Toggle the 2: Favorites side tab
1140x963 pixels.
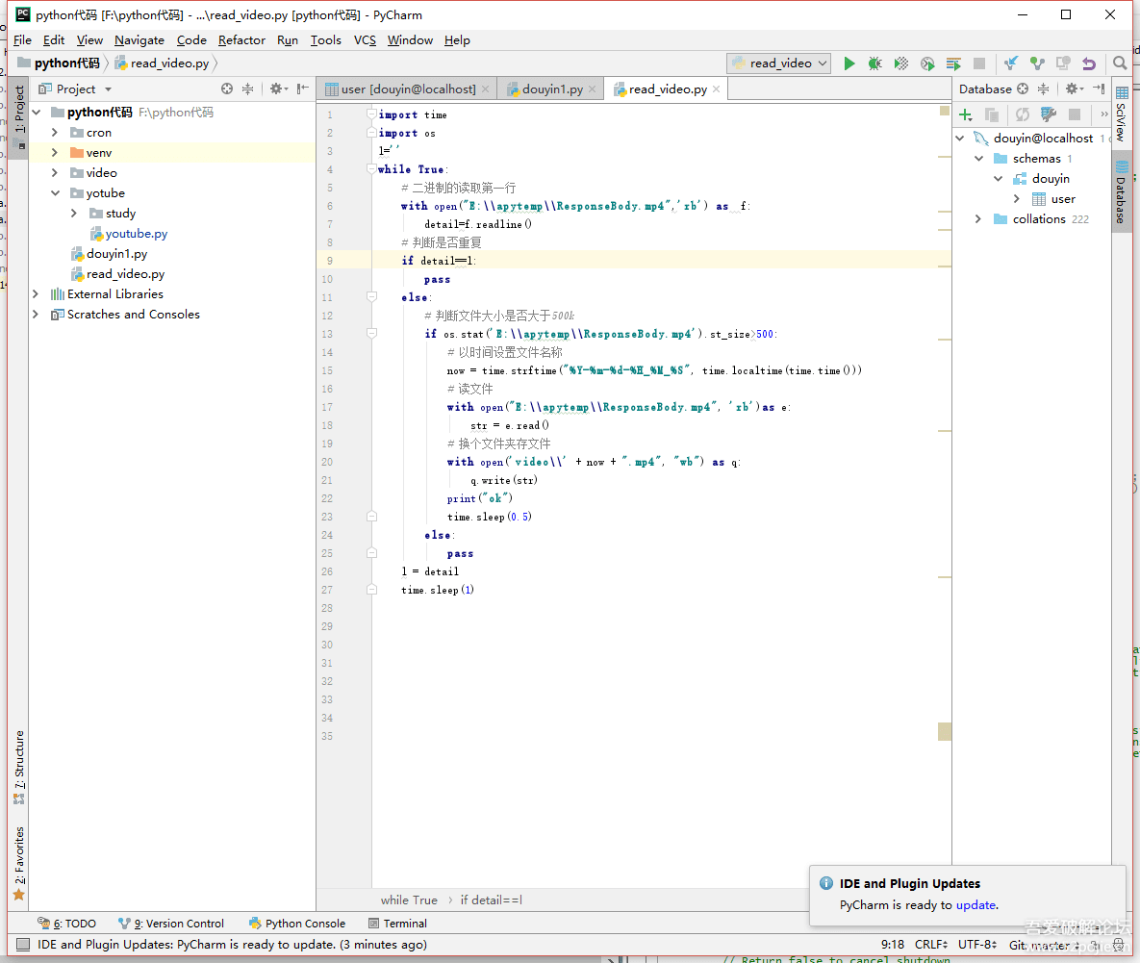[19, 864]
